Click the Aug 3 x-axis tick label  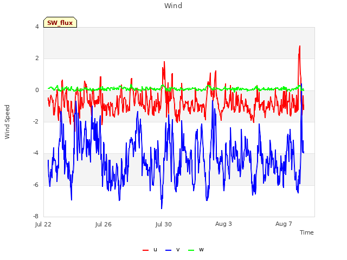point(223,224)
